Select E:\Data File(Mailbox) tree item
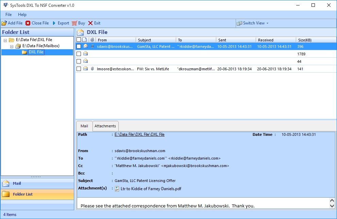Viewport: 337px width, 219px height. [x=41, y=46]
